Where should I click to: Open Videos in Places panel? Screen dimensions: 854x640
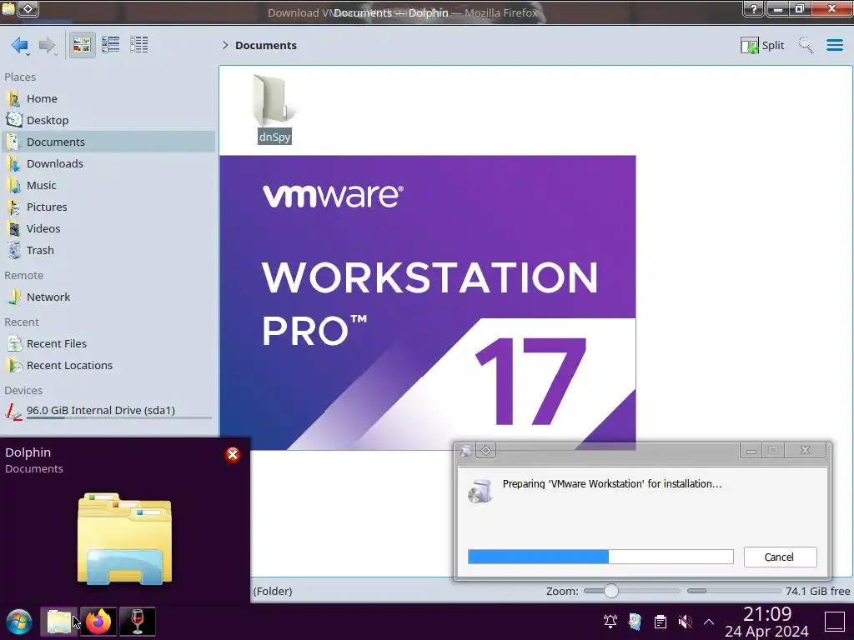(108, 229)
